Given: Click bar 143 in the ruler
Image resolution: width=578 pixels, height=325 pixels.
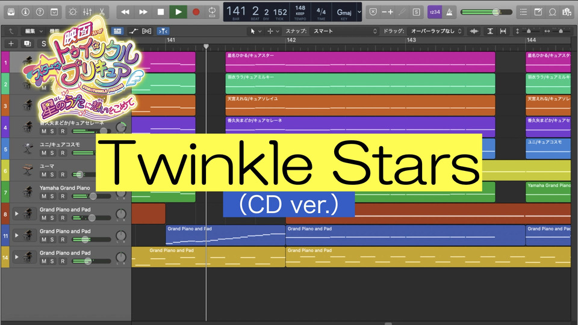Looking at the screenshot, I should click(x=411, y=40).
